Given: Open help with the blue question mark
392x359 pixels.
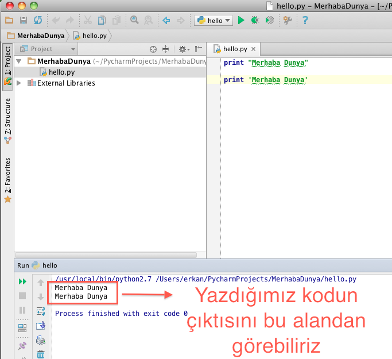Looking at the screenshot, I should [305, 20].
